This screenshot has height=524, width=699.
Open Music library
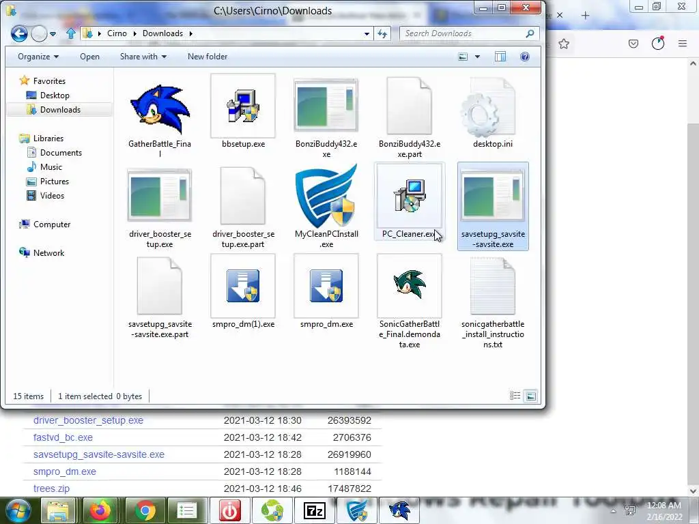[x=51, y=166]
